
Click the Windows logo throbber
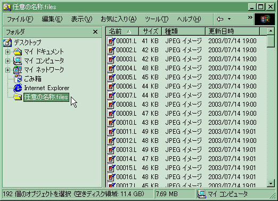point(265,19)
